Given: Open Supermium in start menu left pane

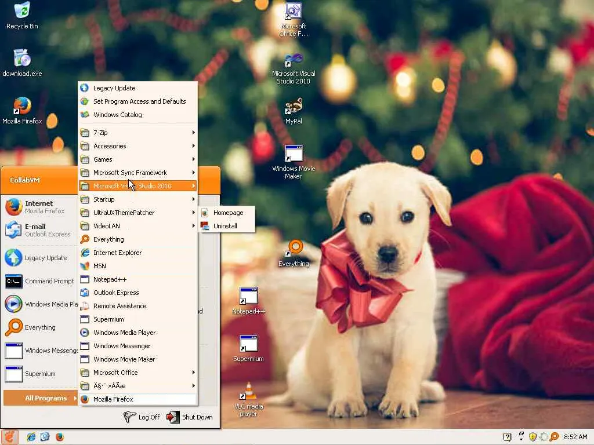Looking at the screenshot, I should [x=40, y=374].
